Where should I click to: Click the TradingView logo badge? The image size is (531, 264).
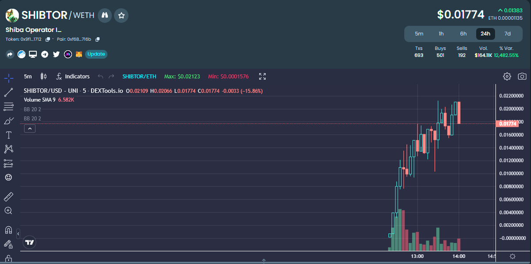[x=30, y=242]
